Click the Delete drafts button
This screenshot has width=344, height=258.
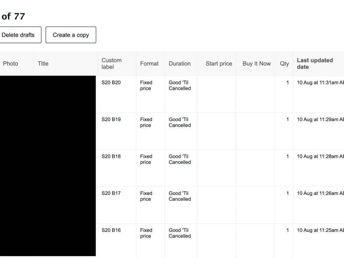coord(18,35)
